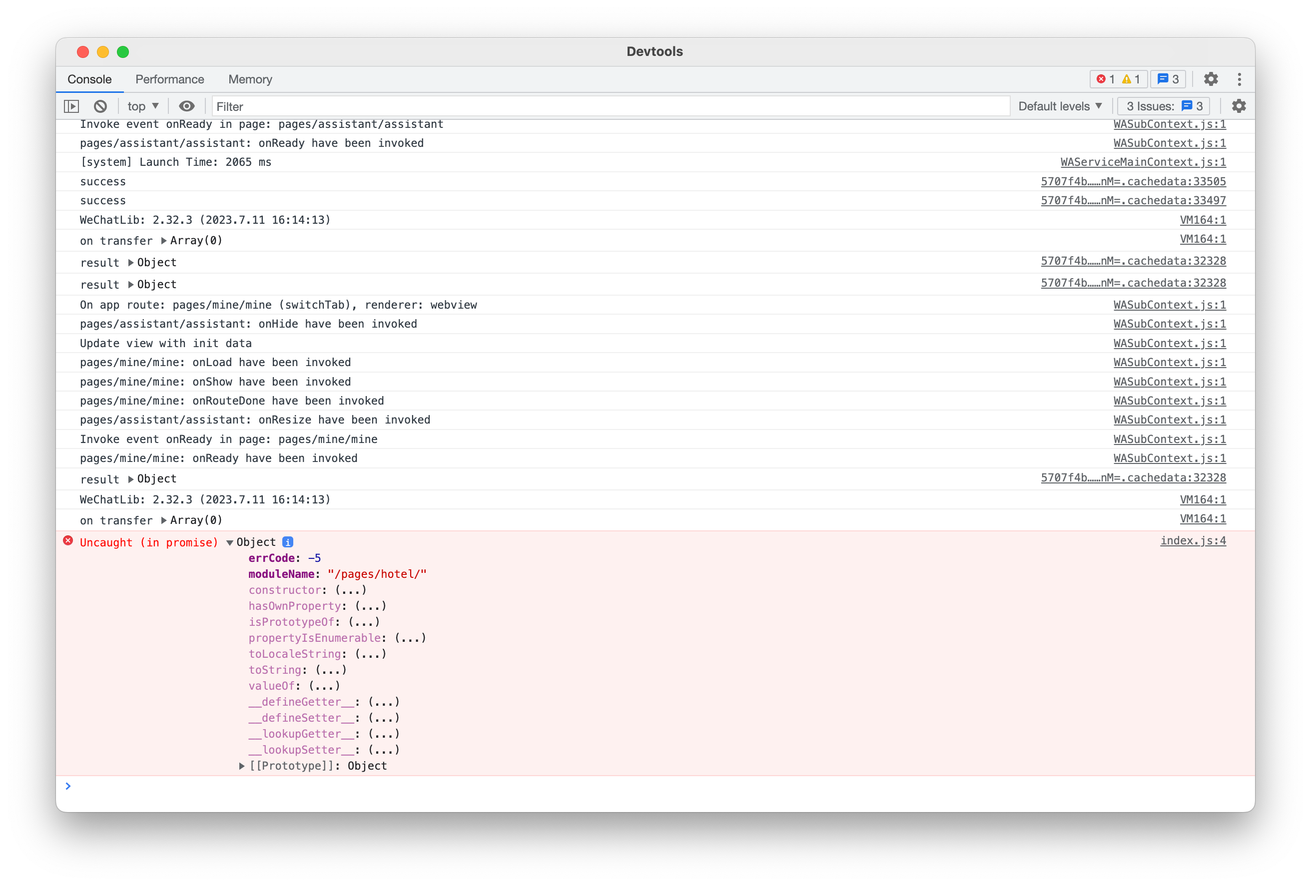Open DevTools settings gear in tab bar
Screen dimensions: 1311x886
click(1211, 79)
